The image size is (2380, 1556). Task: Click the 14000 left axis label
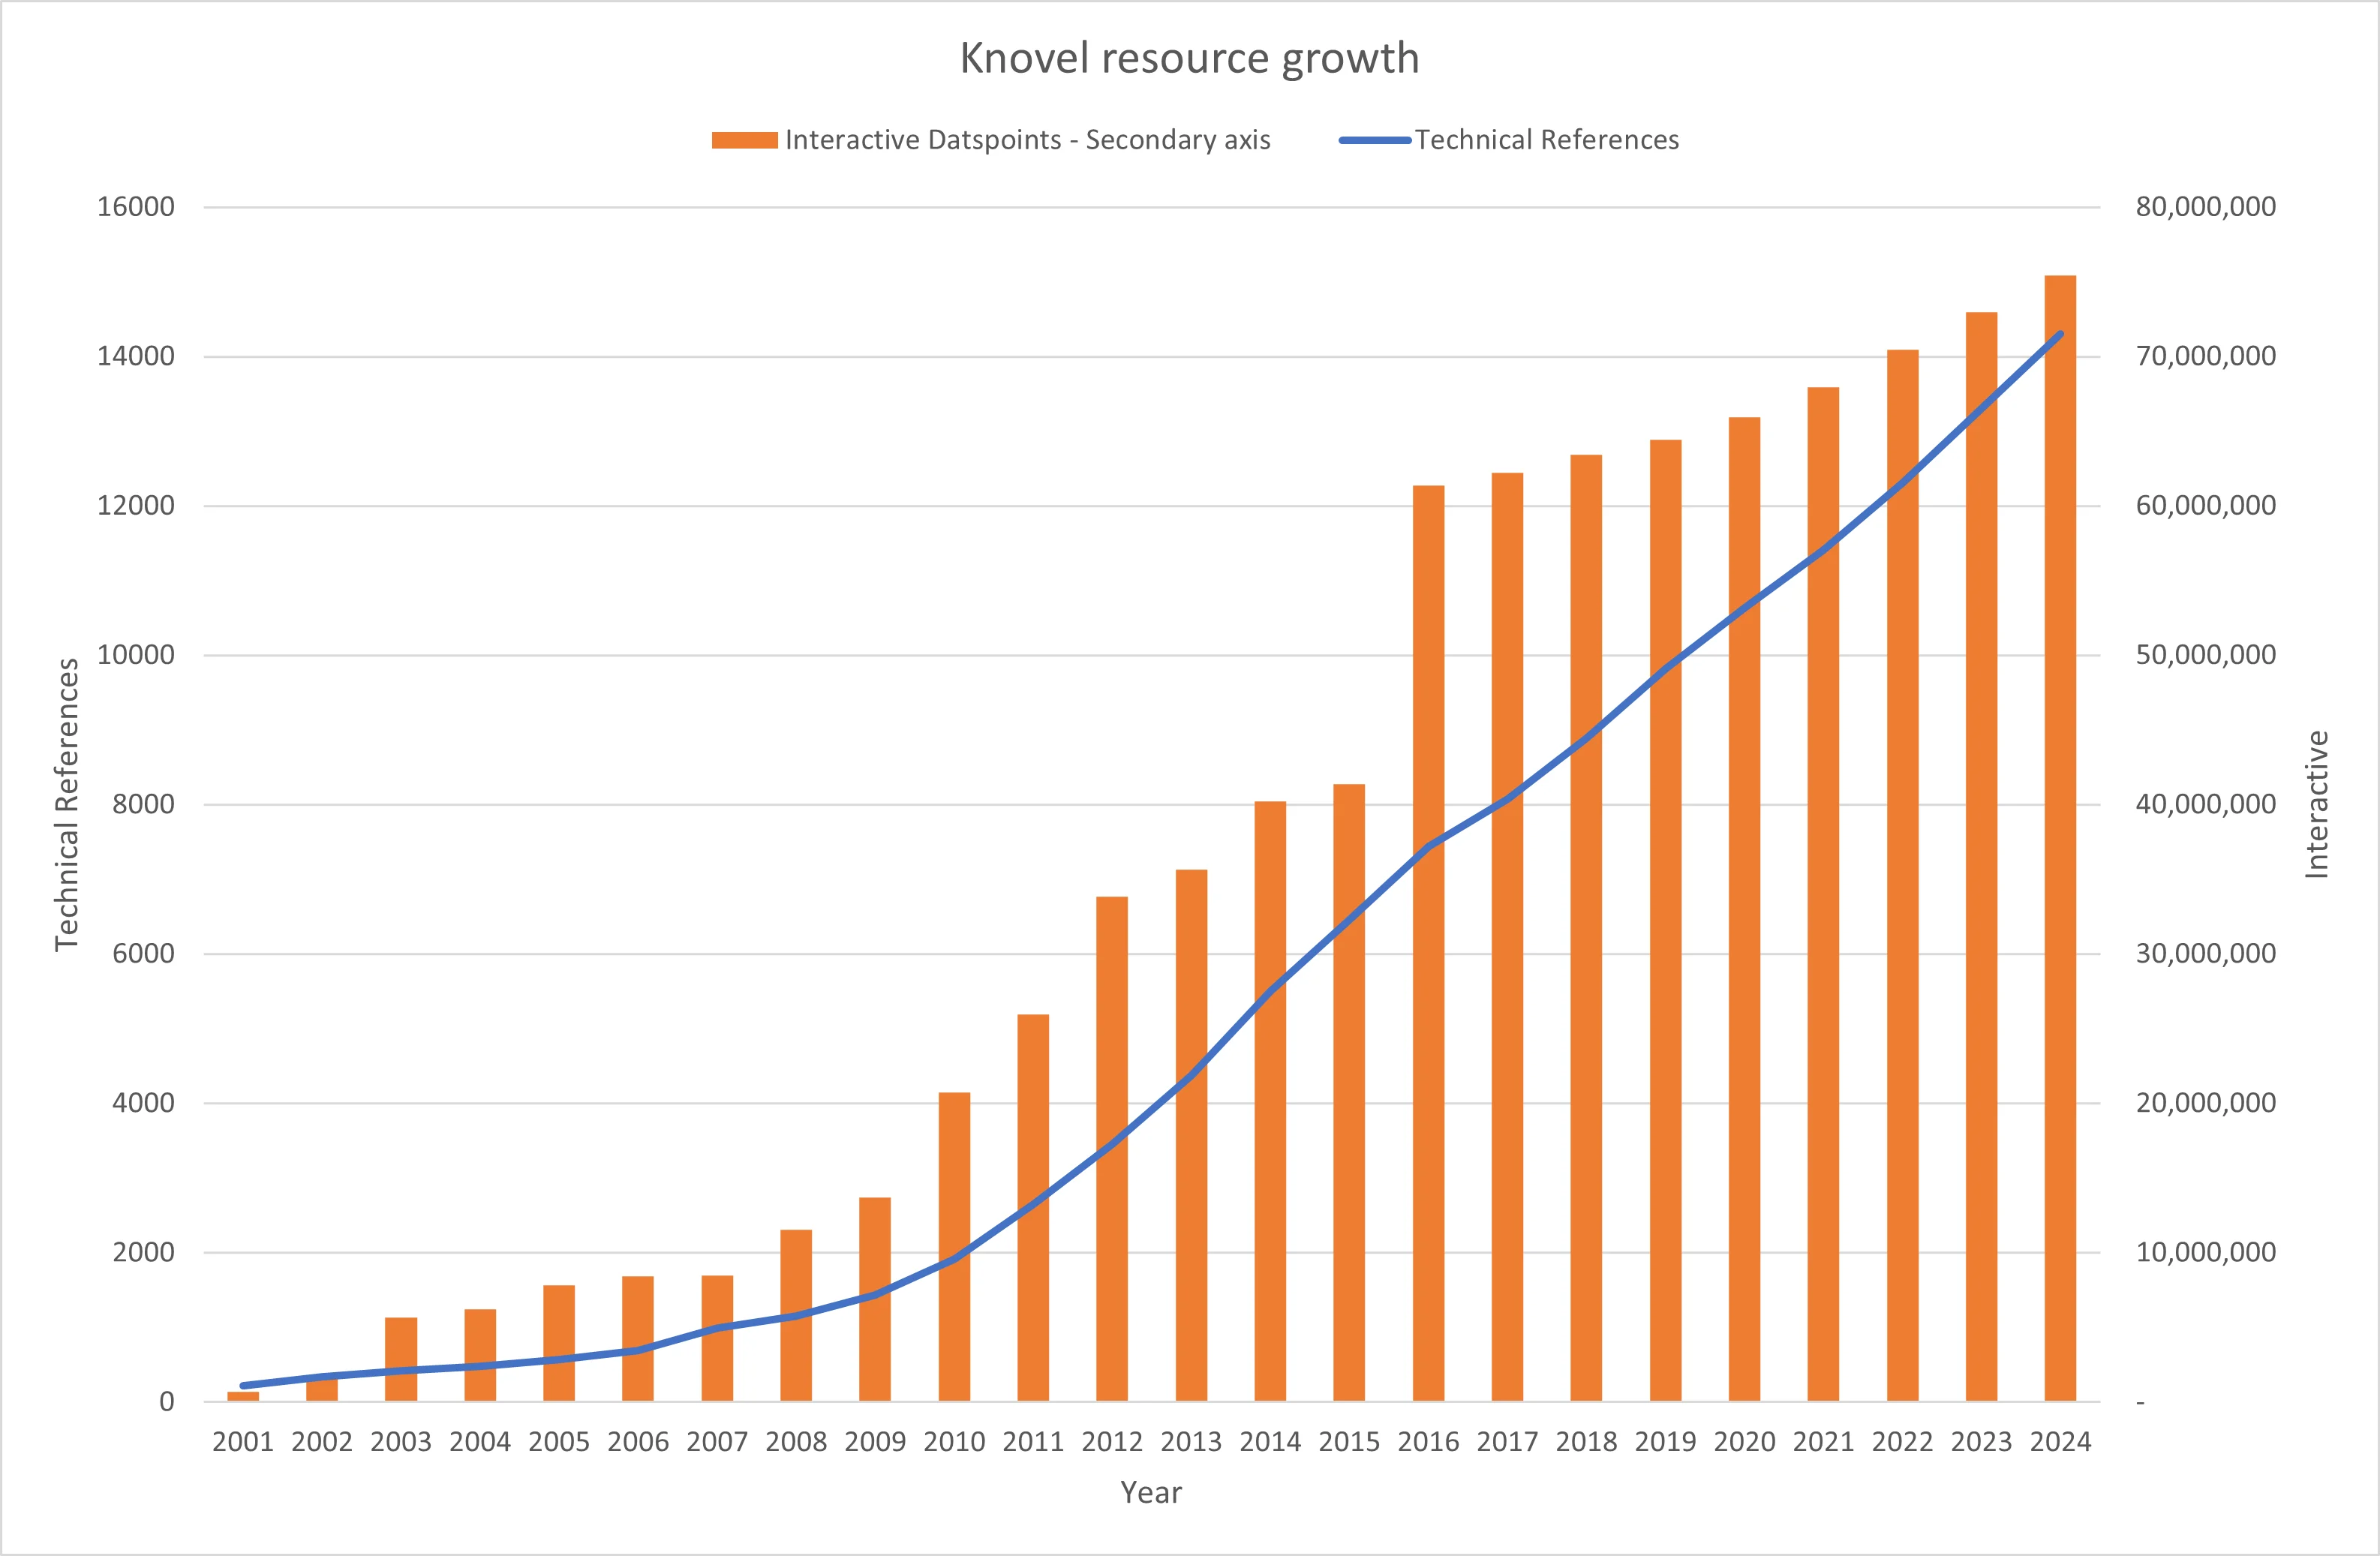(135, 356)
